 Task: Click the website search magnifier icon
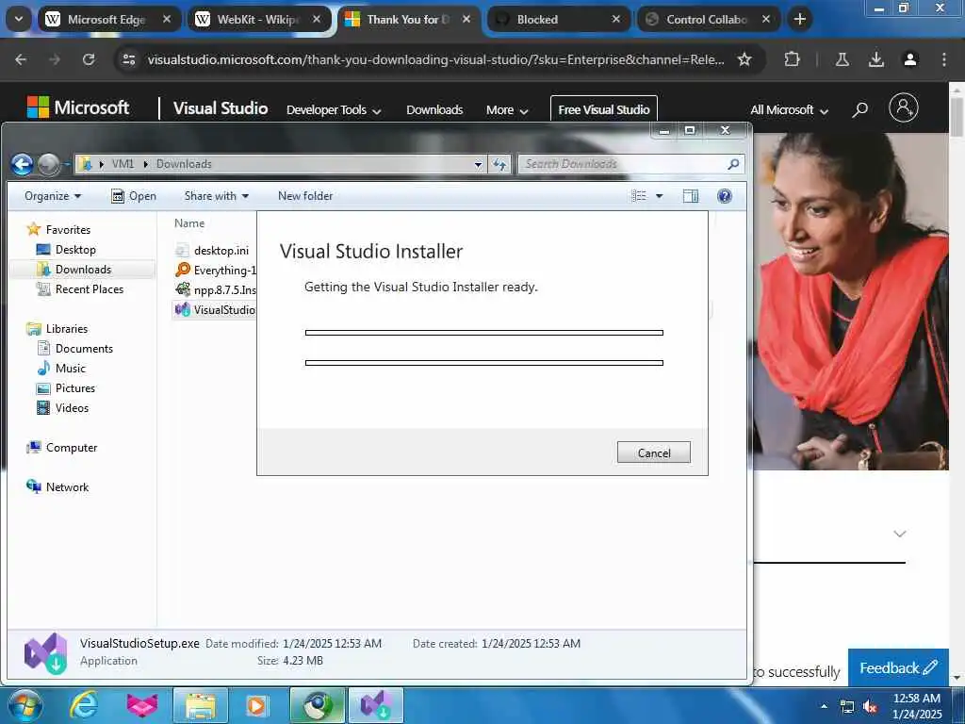(x=859, y=109)
